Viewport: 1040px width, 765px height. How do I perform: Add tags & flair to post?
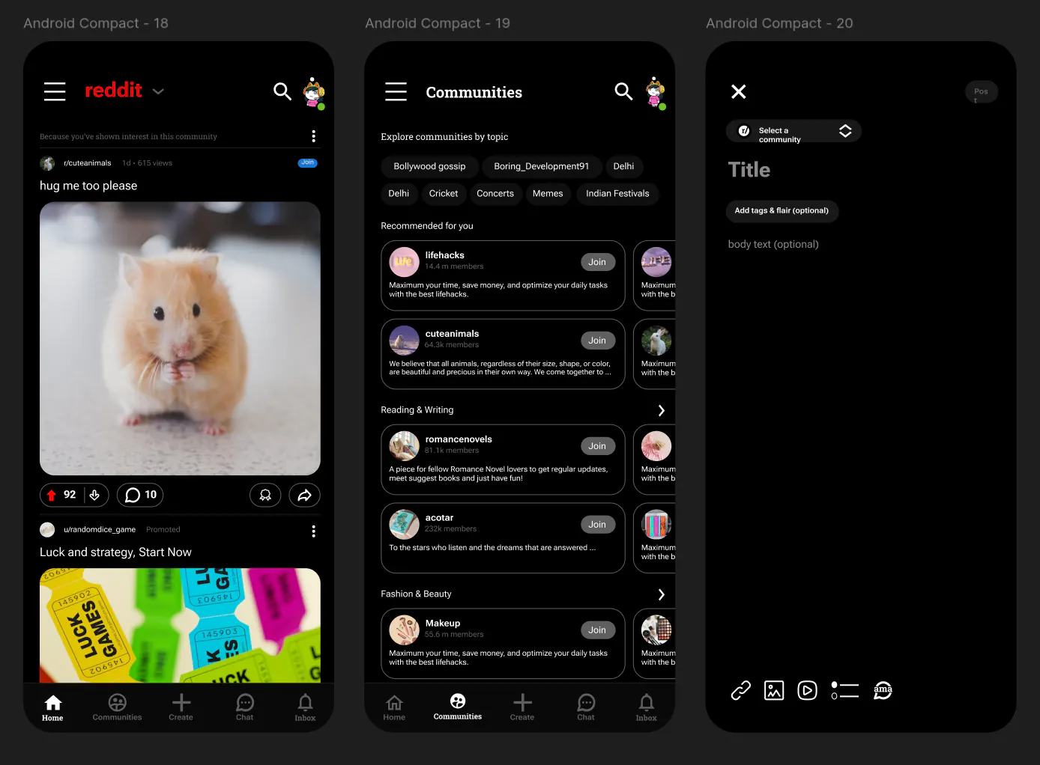(x=781, y=211)
